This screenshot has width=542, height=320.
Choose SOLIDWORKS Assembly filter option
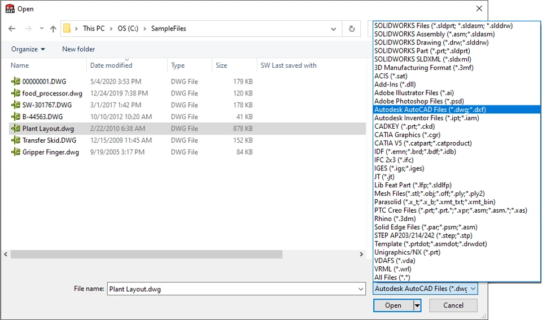point(457,34)
